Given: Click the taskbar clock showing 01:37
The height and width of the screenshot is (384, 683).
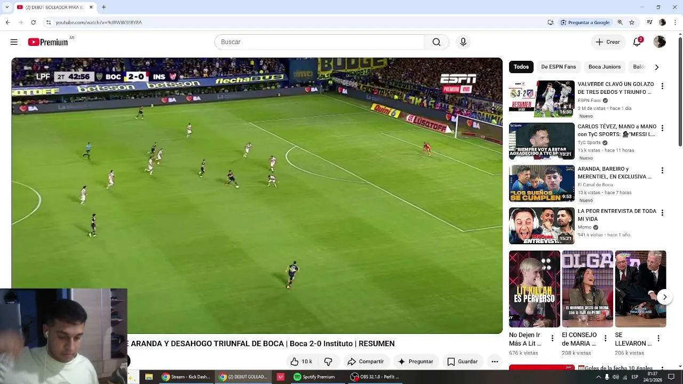Looking at the screenshot, I should pyautogui.click(x=652, y=377).
